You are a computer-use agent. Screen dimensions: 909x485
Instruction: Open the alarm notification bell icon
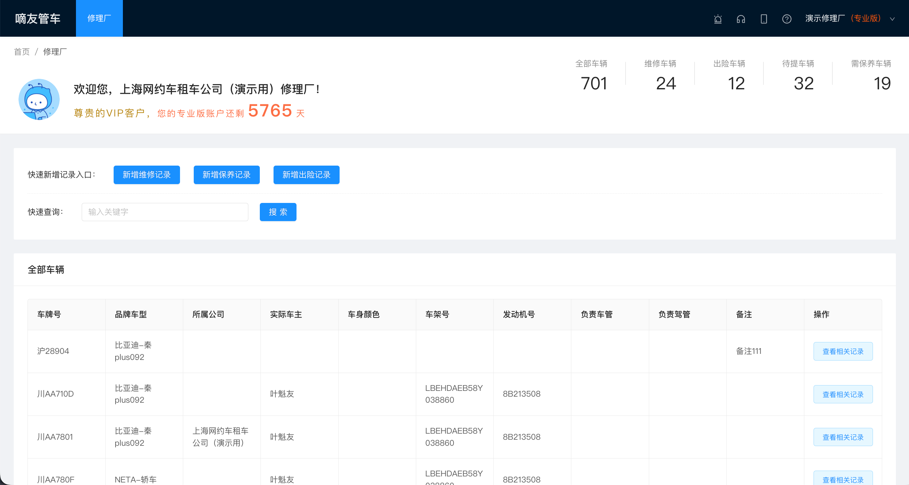pos(718,19)
